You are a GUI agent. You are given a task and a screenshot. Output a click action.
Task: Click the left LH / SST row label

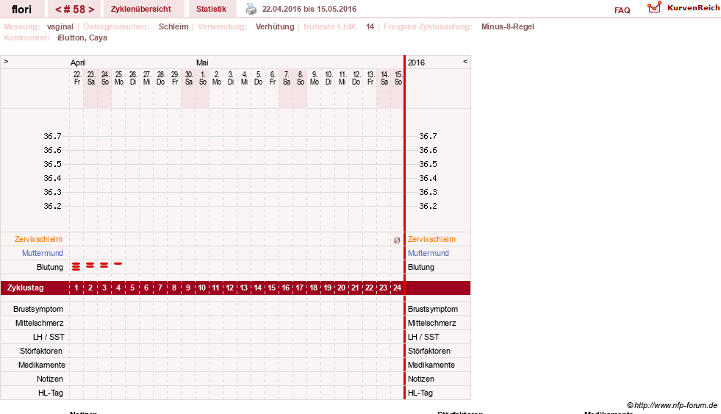coord(49,338)
